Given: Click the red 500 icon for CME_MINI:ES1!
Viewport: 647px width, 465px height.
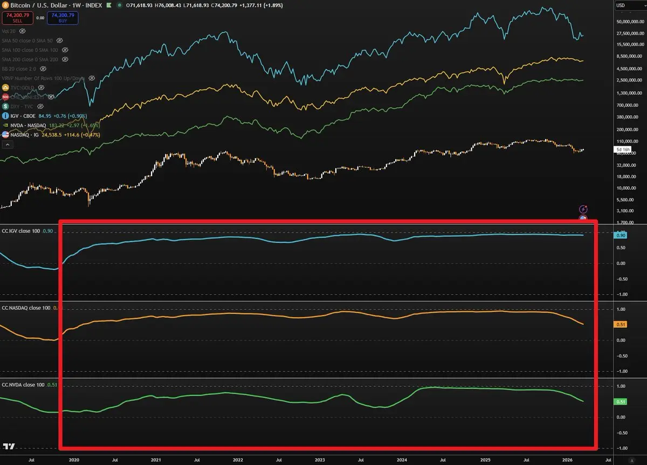Looking at the screenshot, I should [x=5, y=97].
